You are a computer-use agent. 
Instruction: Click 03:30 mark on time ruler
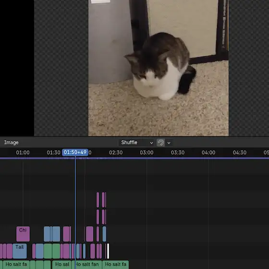tap(178, 153)
